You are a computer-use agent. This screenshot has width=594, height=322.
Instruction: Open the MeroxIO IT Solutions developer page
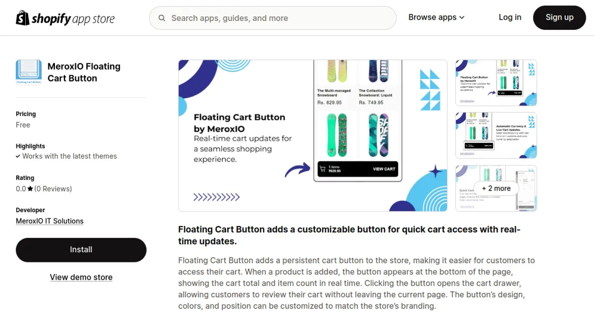pyautogui.click(x=49, y=221)
